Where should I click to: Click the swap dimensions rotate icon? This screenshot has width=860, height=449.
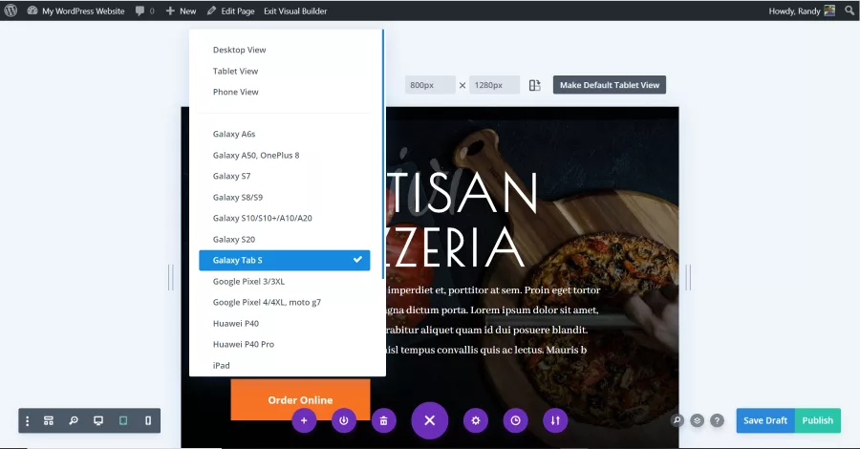tap(535, 85)
